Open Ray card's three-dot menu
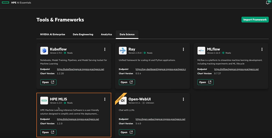Image resolution: width=272 pixels, height=138 pixels. [183, 49]
